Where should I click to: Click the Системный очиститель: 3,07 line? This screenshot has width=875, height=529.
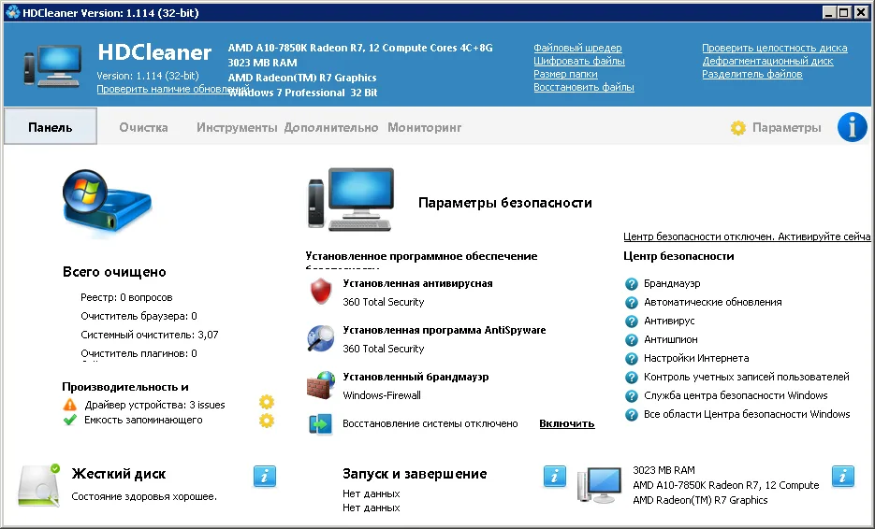[x=150, y=335]
